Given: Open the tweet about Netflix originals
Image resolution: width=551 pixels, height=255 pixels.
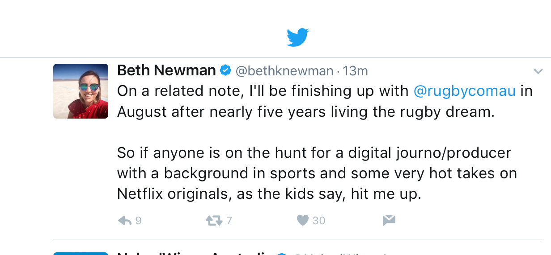Looking at the screenshot, I should pos(313,174).
